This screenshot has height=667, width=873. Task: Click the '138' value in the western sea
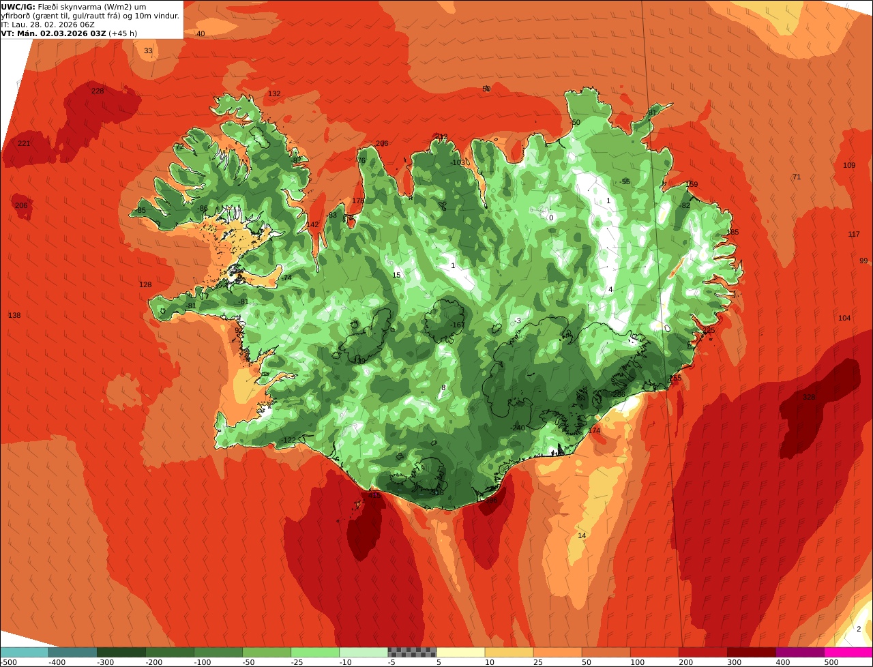tap(14, 315)
